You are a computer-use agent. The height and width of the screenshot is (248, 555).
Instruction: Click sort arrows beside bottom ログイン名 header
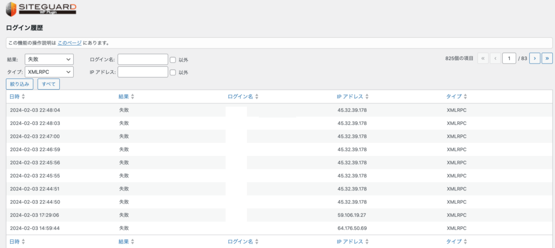pyautogui.click(x=256, y=242)
